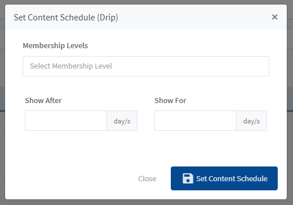293x205 pixels.
Task: Click Select Membership Level placeholder text
Action: tap(71, 66)
